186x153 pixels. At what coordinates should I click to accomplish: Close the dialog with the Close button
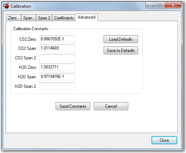(x=164, y=140)
